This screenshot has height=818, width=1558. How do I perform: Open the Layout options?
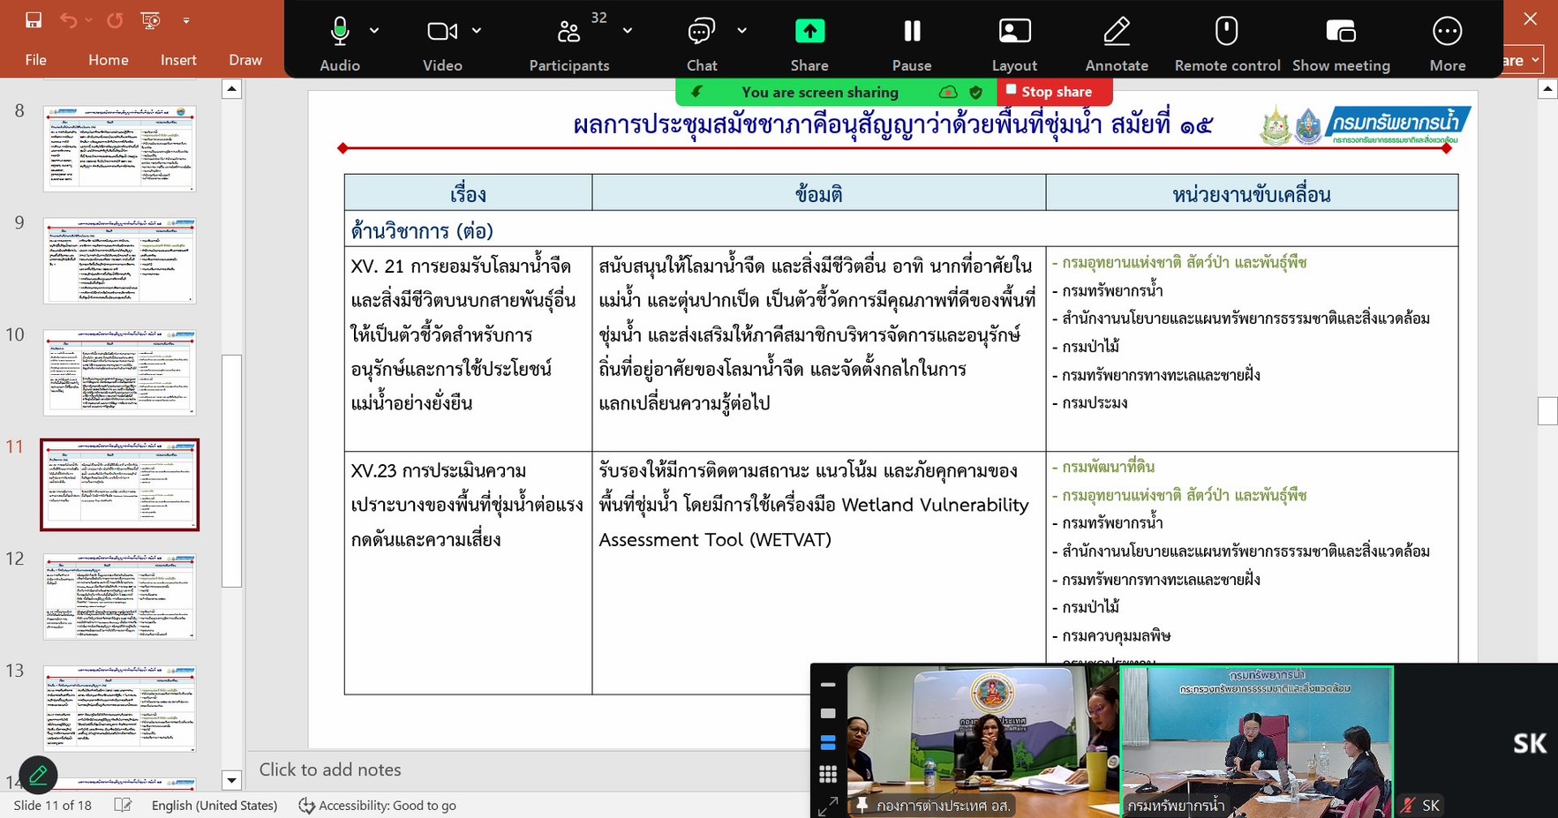1014,41
